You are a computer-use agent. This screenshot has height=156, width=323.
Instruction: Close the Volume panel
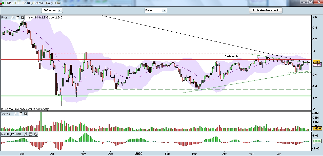click(x=25, y=114)
